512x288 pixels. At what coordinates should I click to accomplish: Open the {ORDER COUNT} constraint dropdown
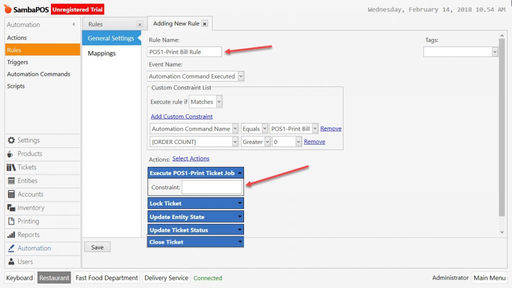235,141
